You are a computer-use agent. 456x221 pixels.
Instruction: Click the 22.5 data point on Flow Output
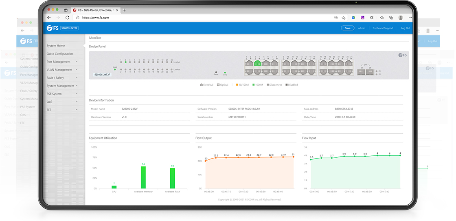pyautogui.click(x=216, y=158)
